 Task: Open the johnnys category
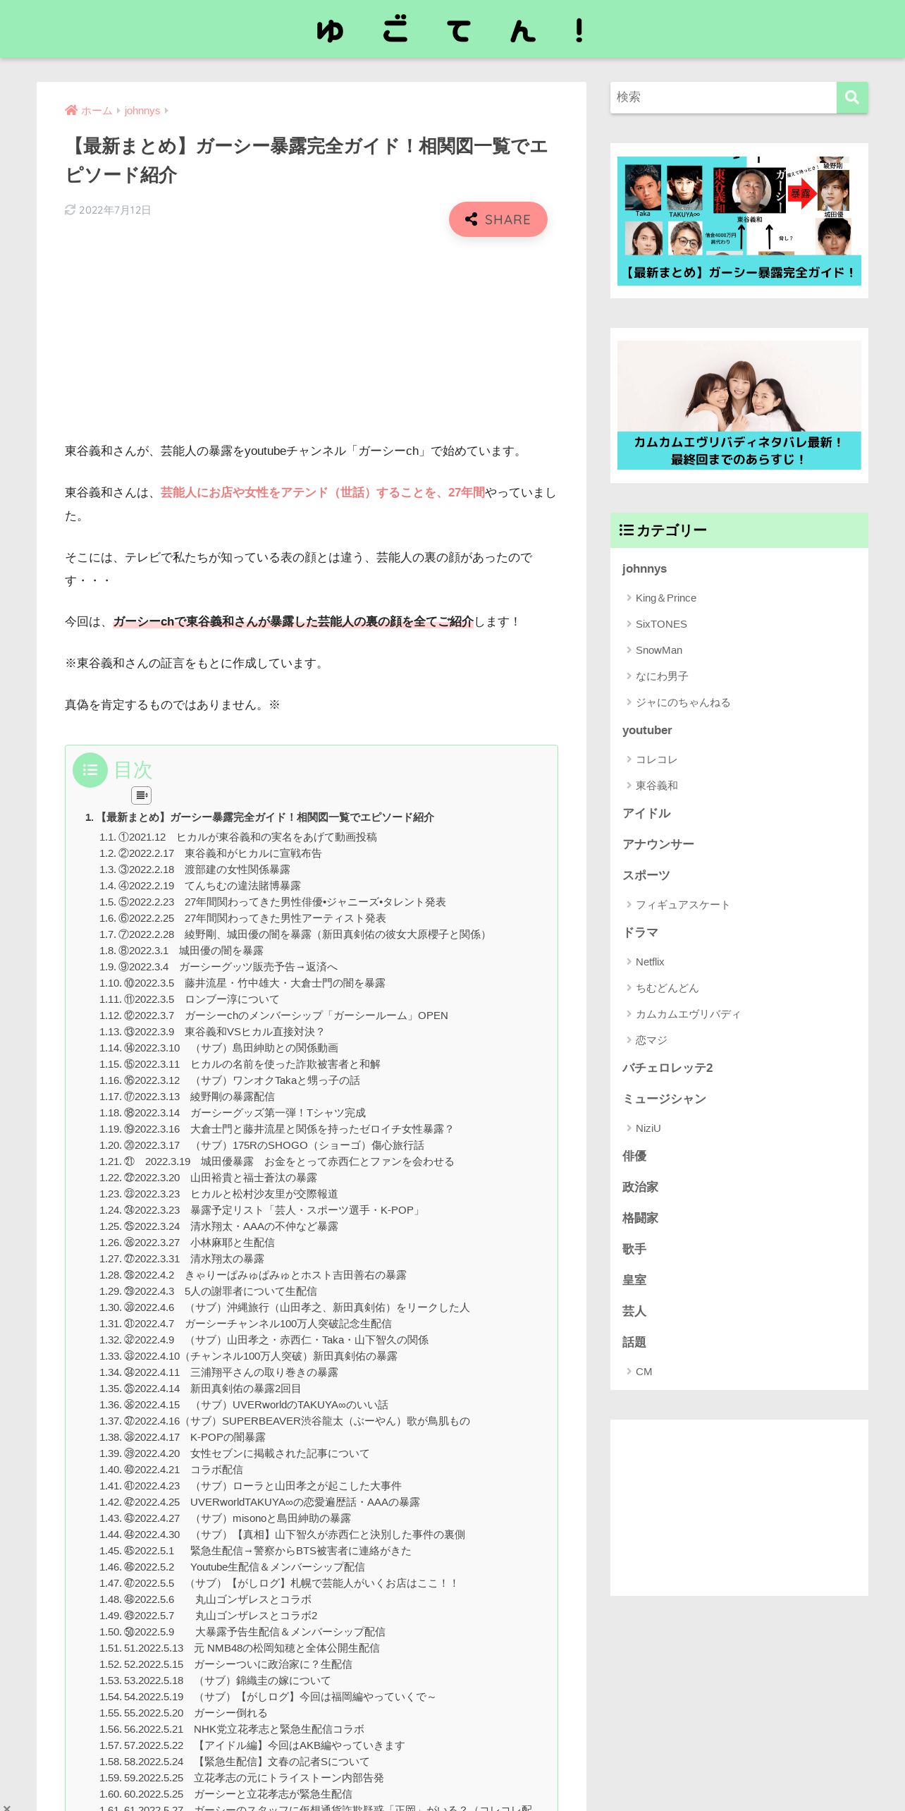[644, 568]
